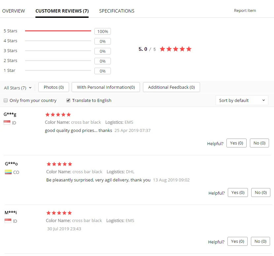Click No on G***o's review helpfulness
The width and height of the screenshot is (274, 256).
point(261,192)
